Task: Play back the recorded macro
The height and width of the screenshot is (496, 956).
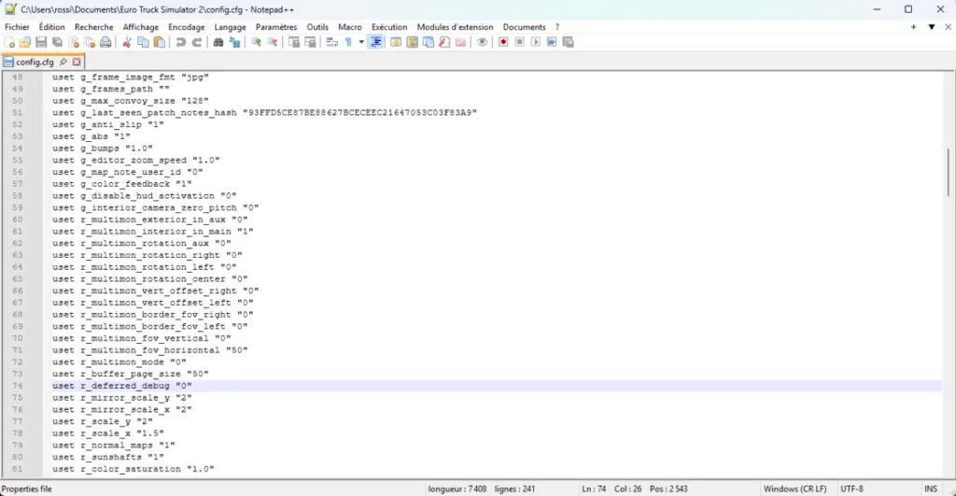Action: tap(535, 42)
